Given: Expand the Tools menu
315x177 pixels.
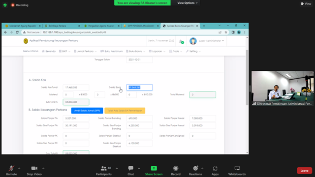Looking at the screenshot, I should point(176,51).
